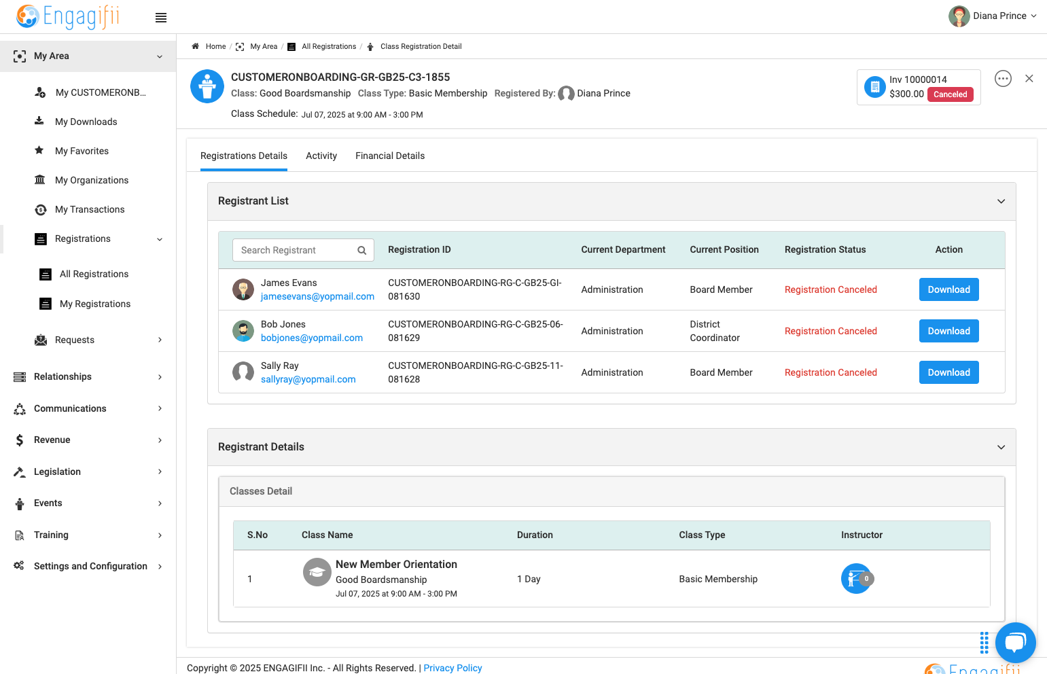Open the Privacy Policy link

(452, 668)
